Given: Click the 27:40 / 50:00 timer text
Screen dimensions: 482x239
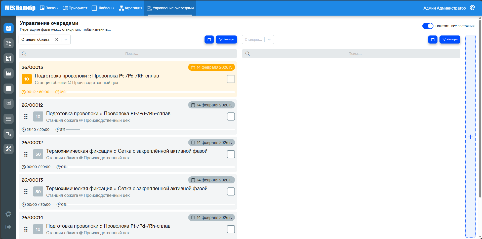Looking at the screenshot, I should click(x=38, y=130).
